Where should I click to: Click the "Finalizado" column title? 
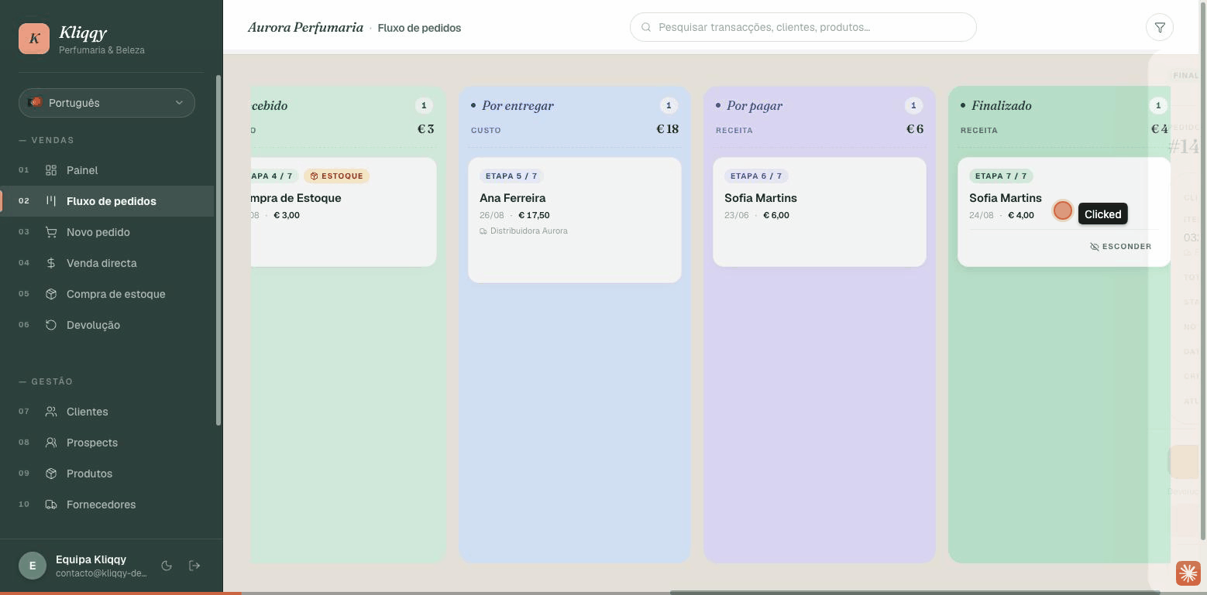(x=1002, y=105)
